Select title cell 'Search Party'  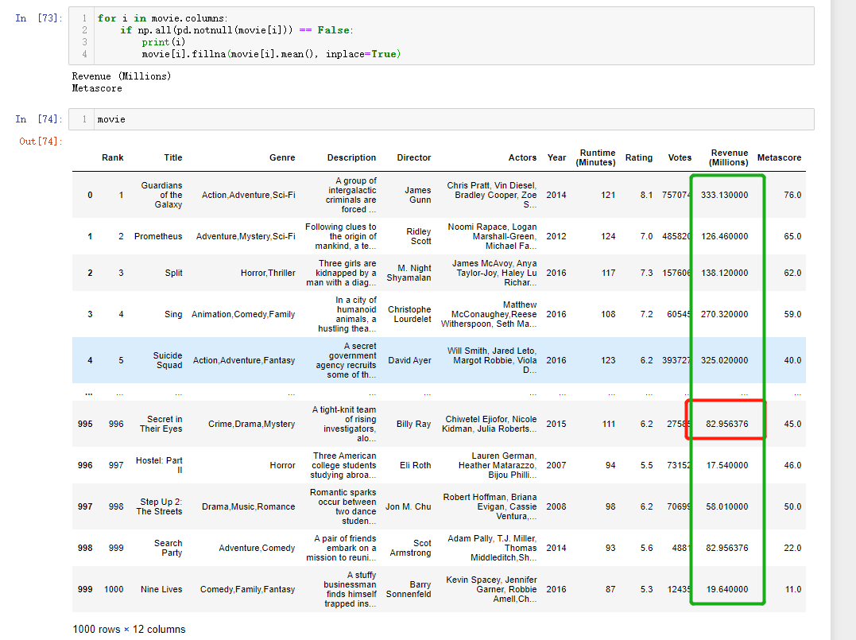pos(168,548)
